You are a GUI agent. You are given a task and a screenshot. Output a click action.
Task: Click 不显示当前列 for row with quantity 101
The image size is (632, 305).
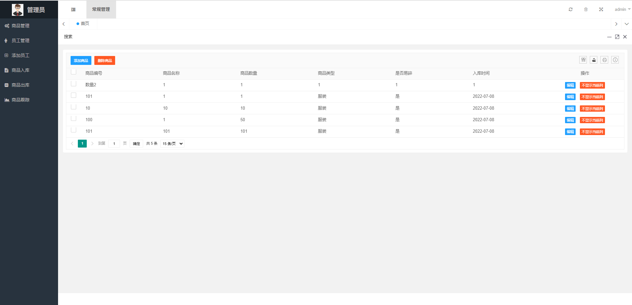pyautogui.click(x=592, y=132)
